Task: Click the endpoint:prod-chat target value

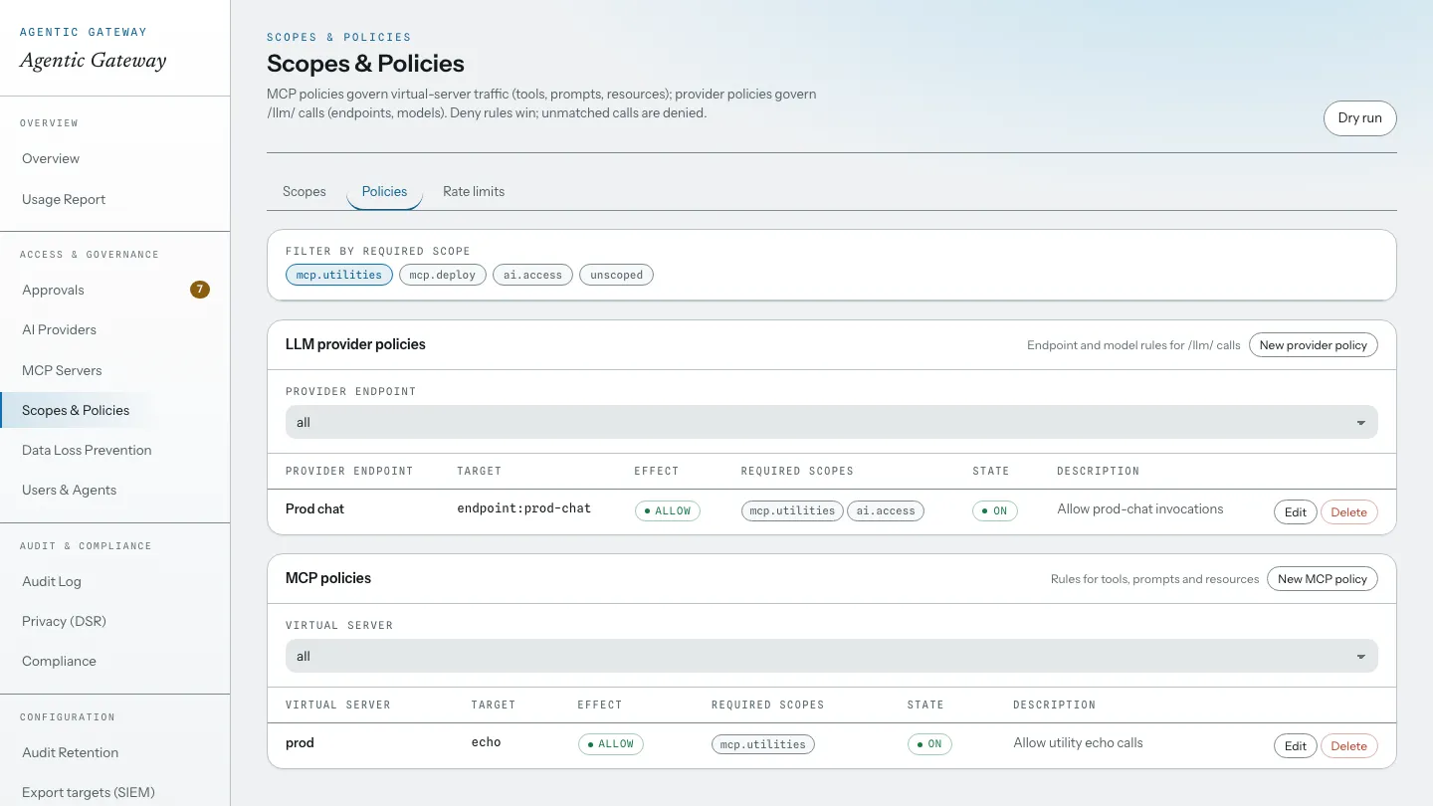Action: pyautogui.click(x=523, y=508)
